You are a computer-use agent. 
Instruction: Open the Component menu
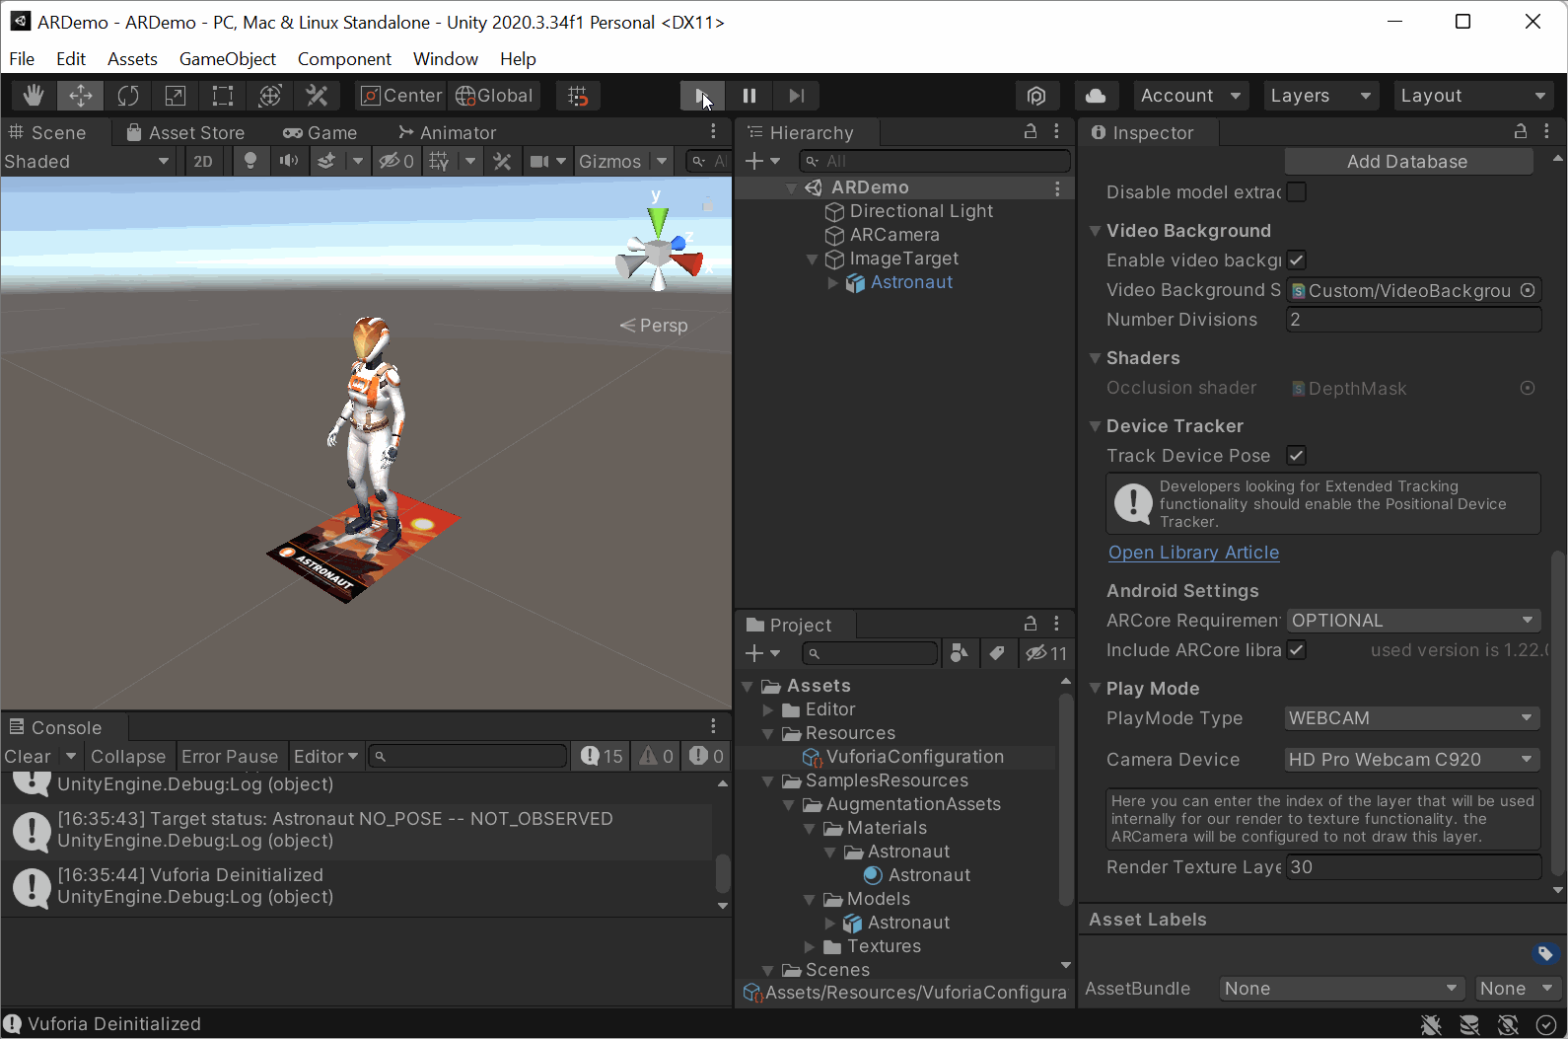coord(344,59)
